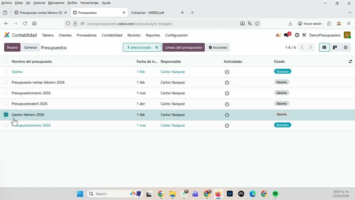This screenshot has height=200, width=355.
Task: Open the browser Herramientas menu
Action: (89, 3)
